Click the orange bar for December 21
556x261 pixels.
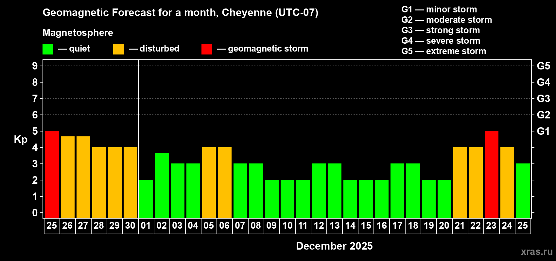click(460, 182)
